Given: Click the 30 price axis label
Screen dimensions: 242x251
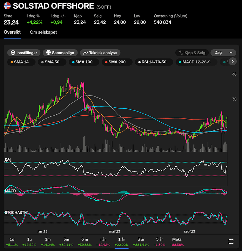Looking at the screenshot, I should click(234, 99).
